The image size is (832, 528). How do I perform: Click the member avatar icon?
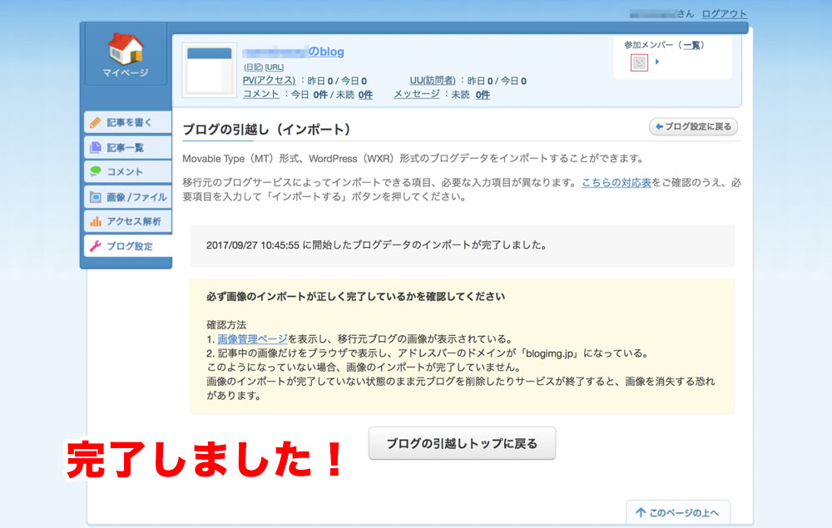639,62
